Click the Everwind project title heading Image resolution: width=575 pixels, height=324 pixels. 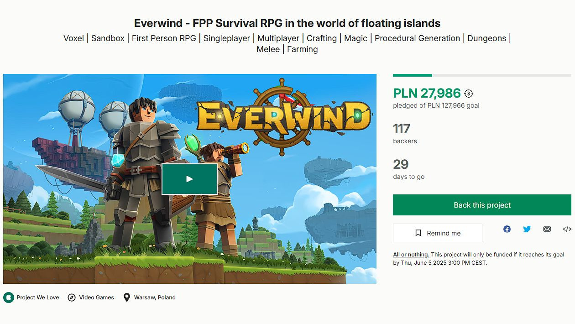(x=287, y=23)
